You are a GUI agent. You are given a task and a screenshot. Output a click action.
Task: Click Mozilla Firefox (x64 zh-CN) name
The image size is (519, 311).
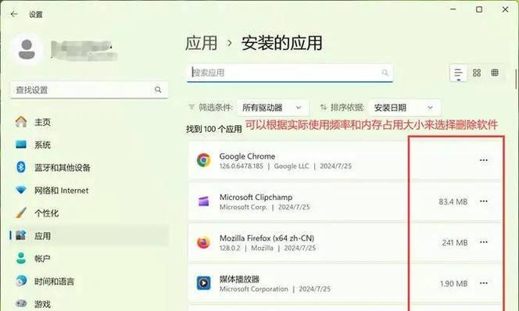click(267, 238)
